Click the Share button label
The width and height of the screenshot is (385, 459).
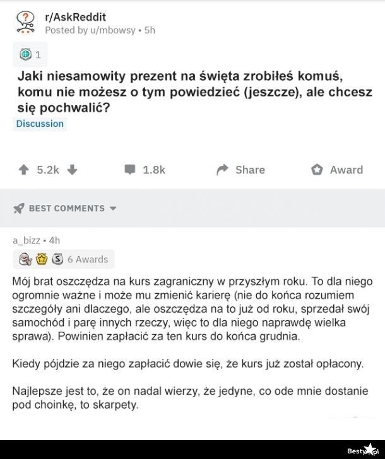[250, 170]
